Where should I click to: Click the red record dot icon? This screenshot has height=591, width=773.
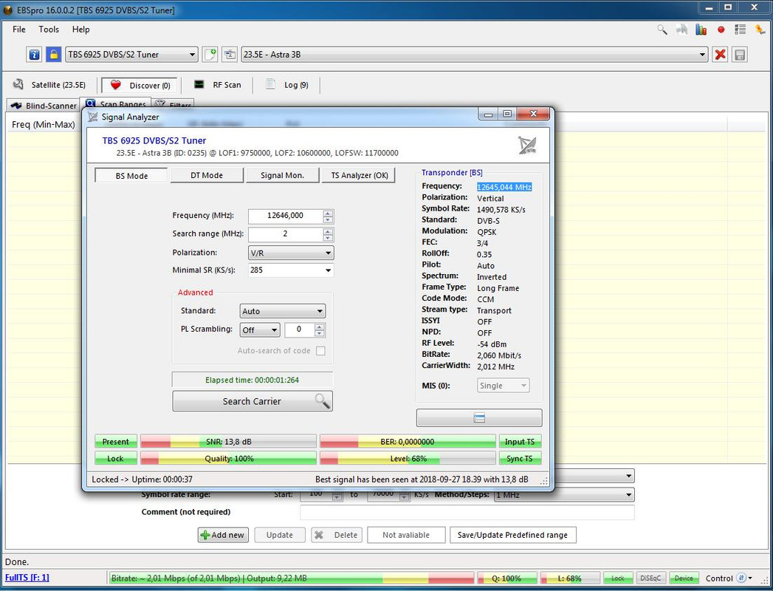click(721, 30)
